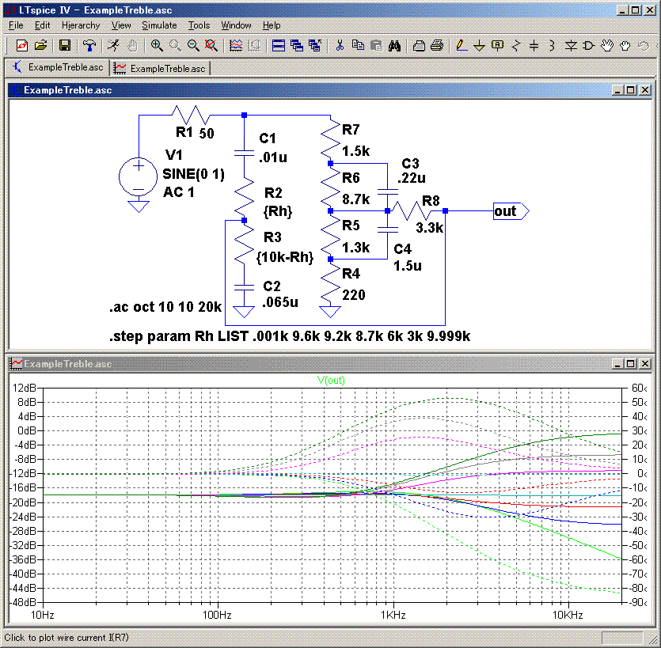The width and height of the screenshot is (661, 648).
Task: Select the Capacitor placement tool
Action: (x=534, y=45)
